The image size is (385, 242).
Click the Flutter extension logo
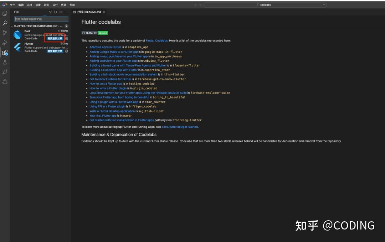coord(18,47)
